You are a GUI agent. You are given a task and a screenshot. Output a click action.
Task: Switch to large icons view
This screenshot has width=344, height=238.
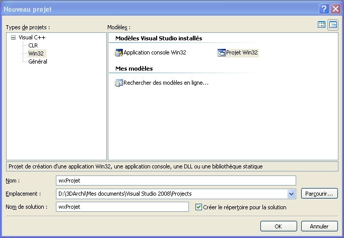click(321, 25)
